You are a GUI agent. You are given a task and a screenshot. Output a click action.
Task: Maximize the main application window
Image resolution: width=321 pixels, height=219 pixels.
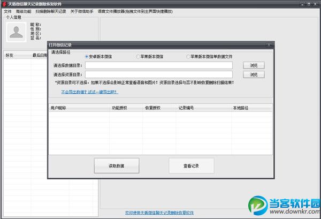pos(309,4)
